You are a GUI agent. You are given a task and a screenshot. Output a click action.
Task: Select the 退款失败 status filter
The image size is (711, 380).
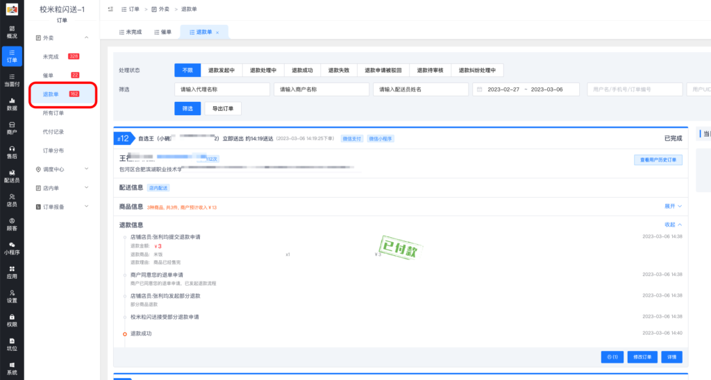[x=339, y=70]
